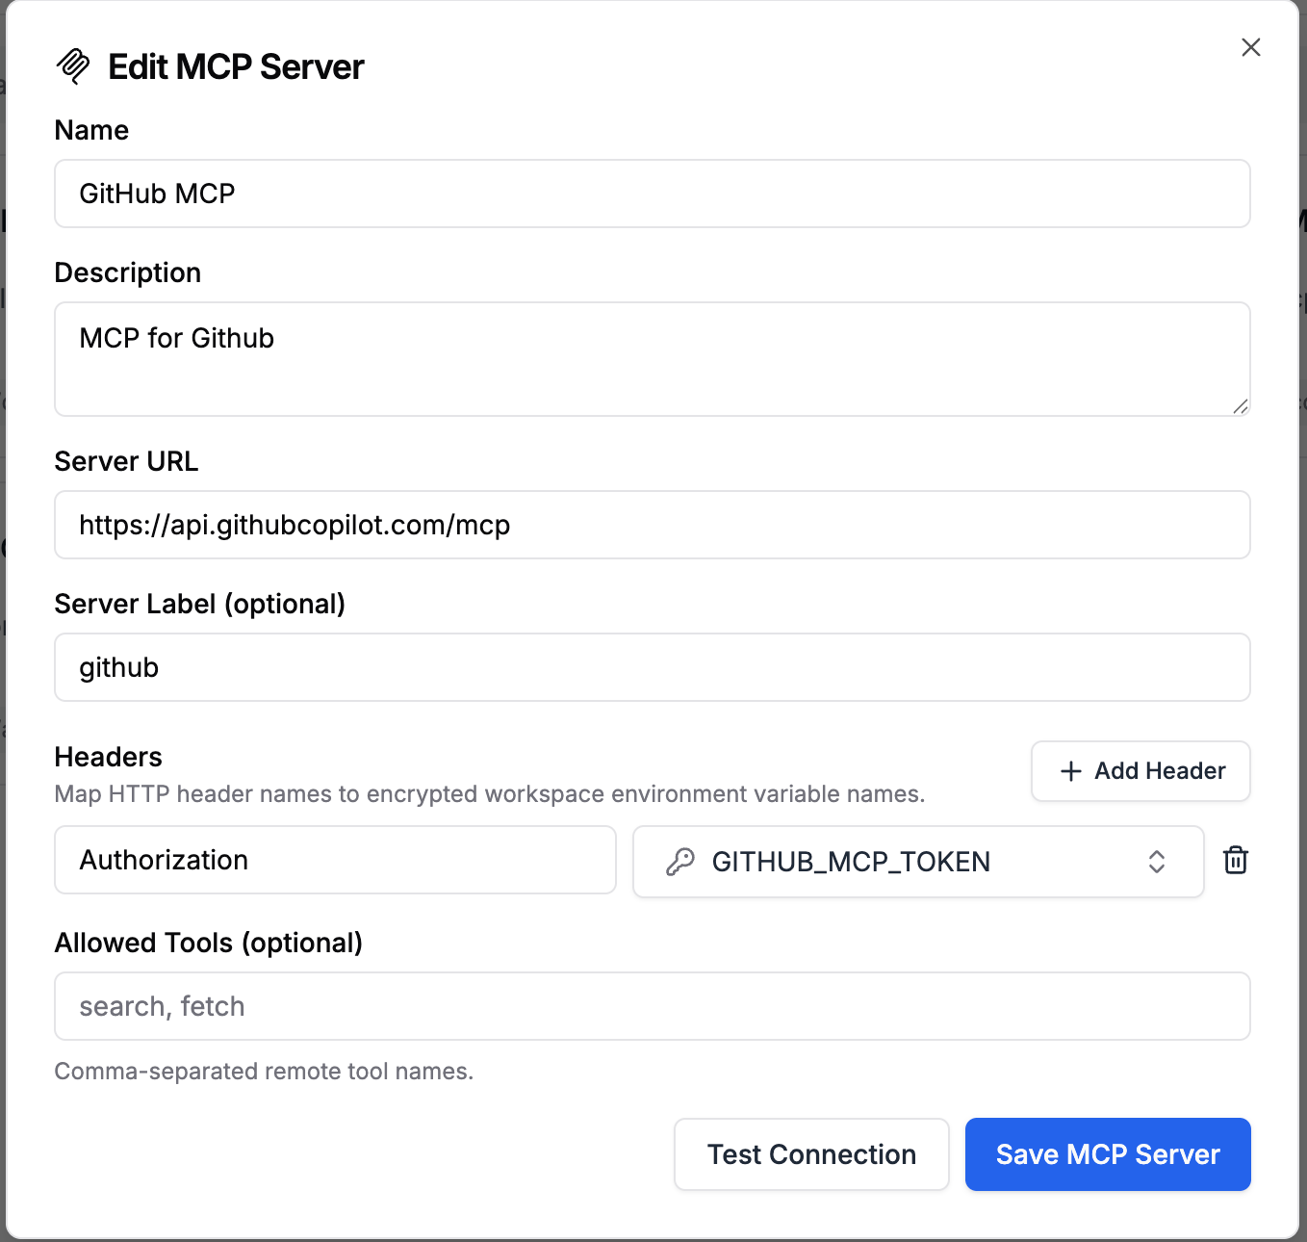Click the Allowed Tools input field
This screenshot has width=1307, height=1242.
[x=653, y=1006]
